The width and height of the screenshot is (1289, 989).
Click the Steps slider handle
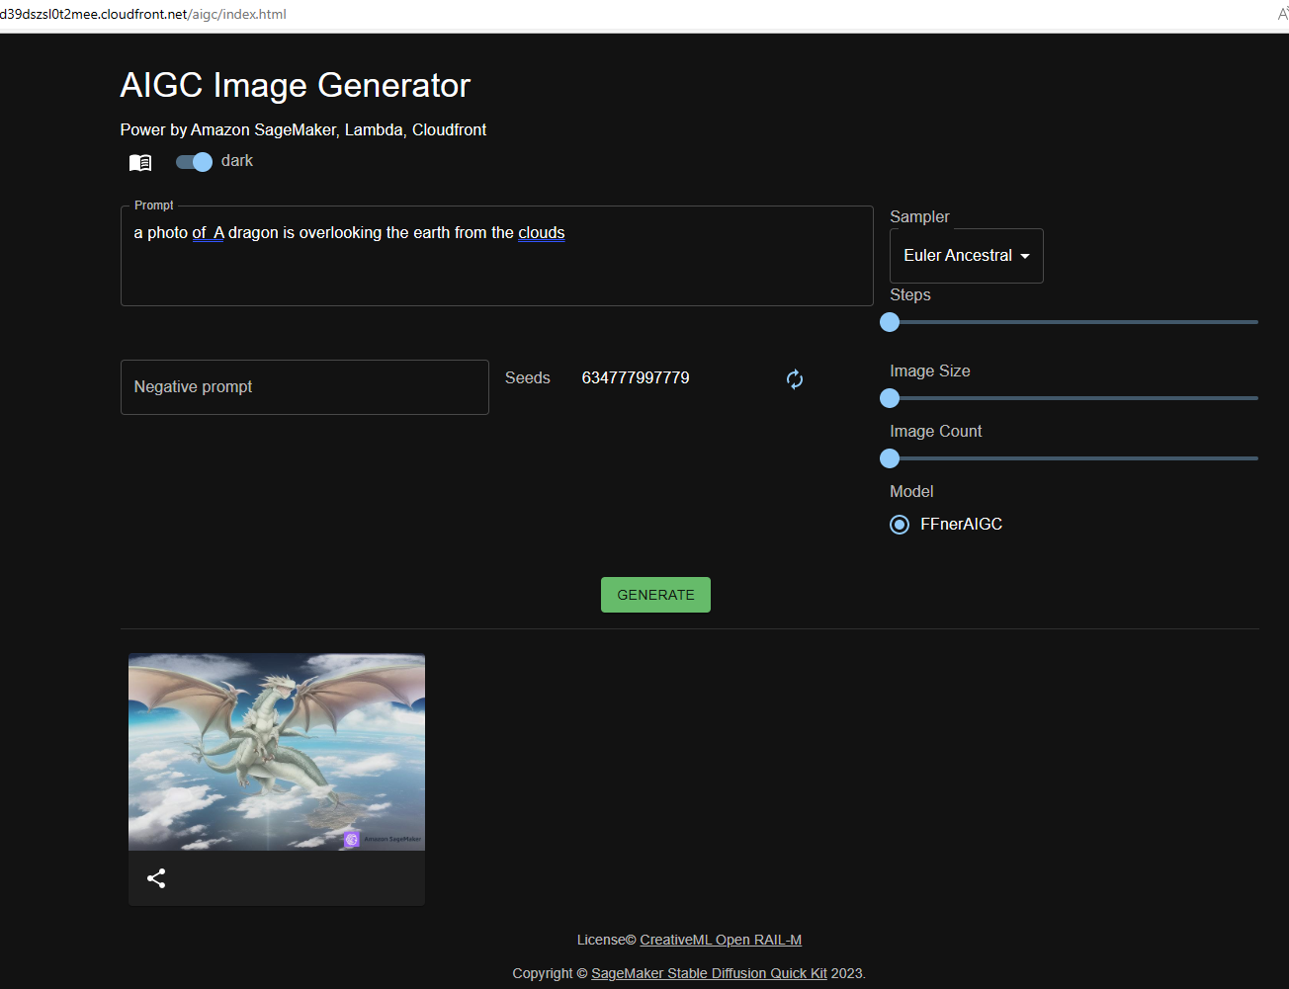[890, 322]
